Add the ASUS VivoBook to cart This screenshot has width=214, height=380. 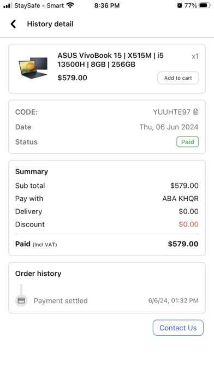click(x=178, y=78)
